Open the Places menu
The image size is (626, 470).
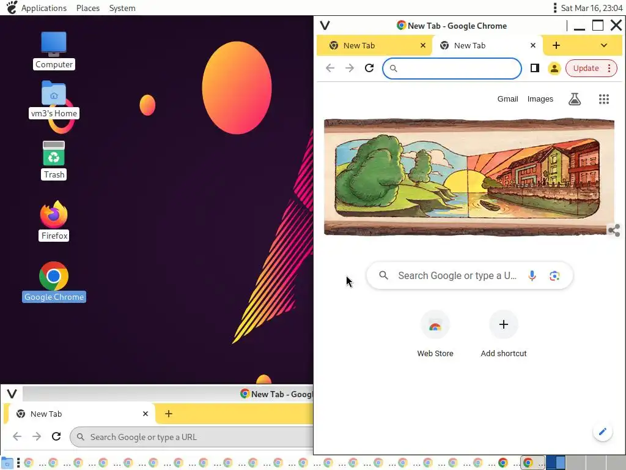tap(88, 8)
